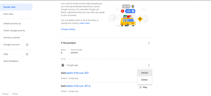Screen dimensions: 211x96
Task: Open the Privacy link in the footer
Action: point(5,94)
